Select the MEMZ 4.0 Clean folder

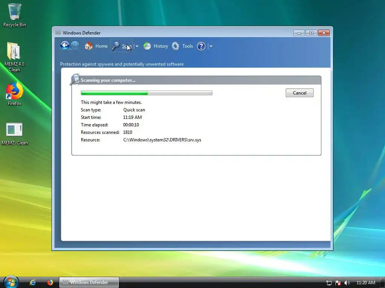coord(15,57)
